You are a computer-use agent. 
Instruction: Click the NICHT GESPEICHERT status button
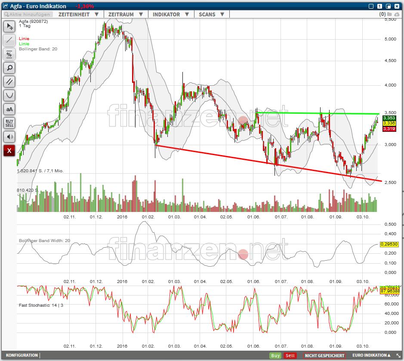click(x=324, y=355)
